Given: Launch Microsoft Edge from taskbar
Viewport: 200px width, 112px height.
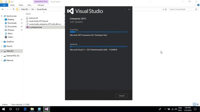Looking at the screenshot, I should tap(25, 109).
